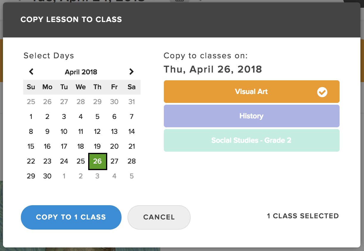Select April 1 on the calendar
364x251 pixels.
(x=31, y=117)
